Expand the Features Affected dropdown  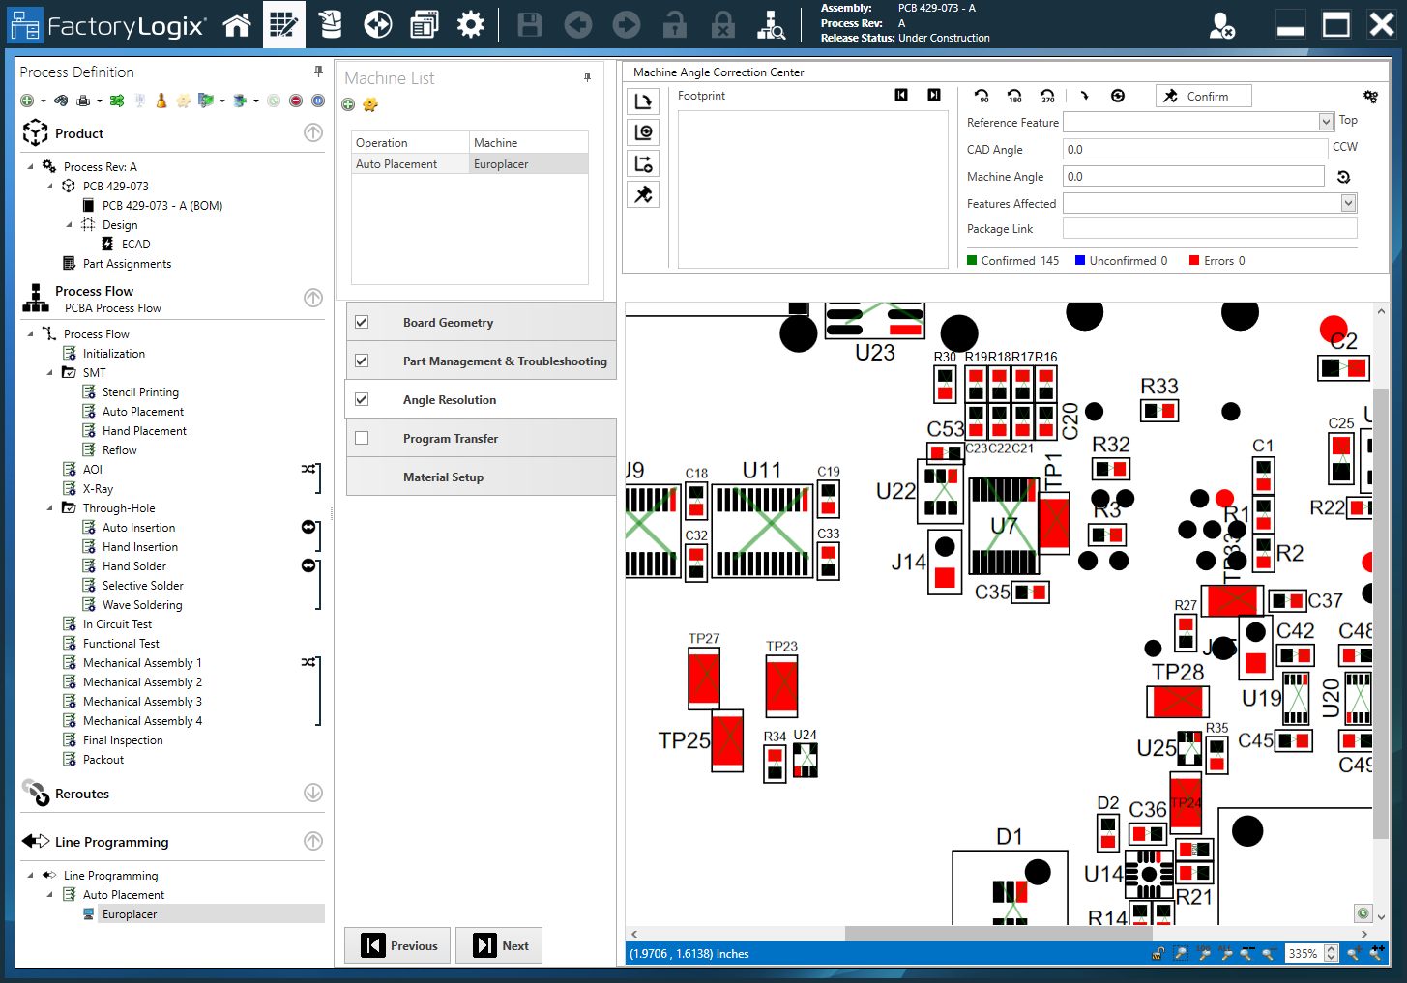point(1348,203)
